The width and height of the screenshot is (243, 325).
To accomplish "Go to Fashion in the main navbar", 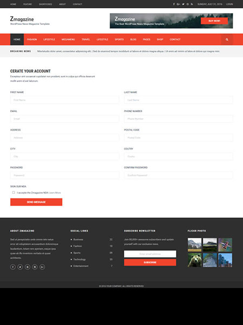I will (x=32, y=40).
